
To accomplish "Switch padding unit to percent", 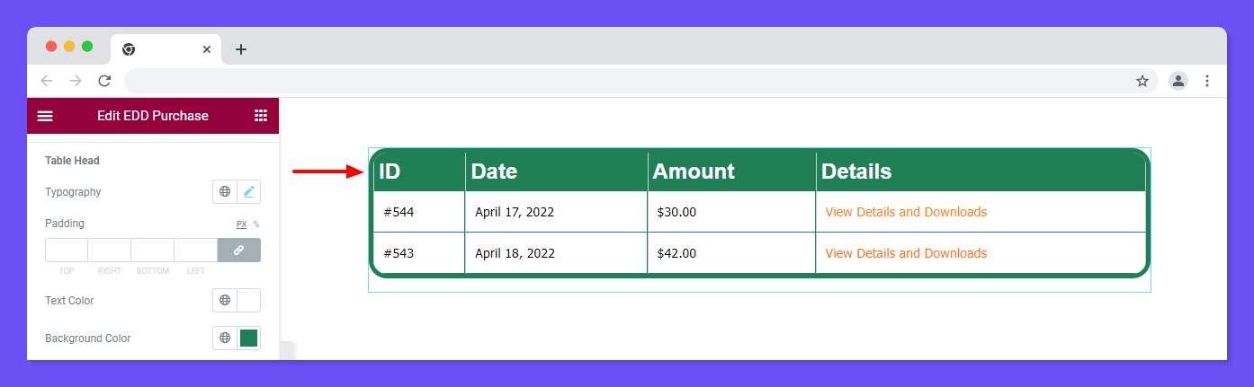I will click(256, 224).
